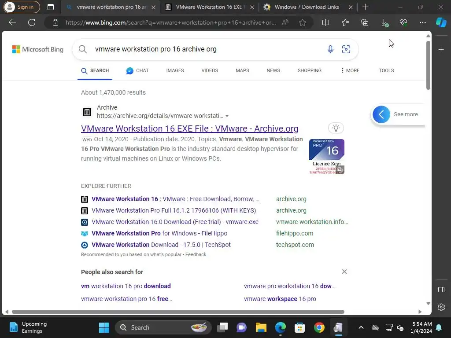Expand the archive.org URL dropdown arrow

[227, 116]
